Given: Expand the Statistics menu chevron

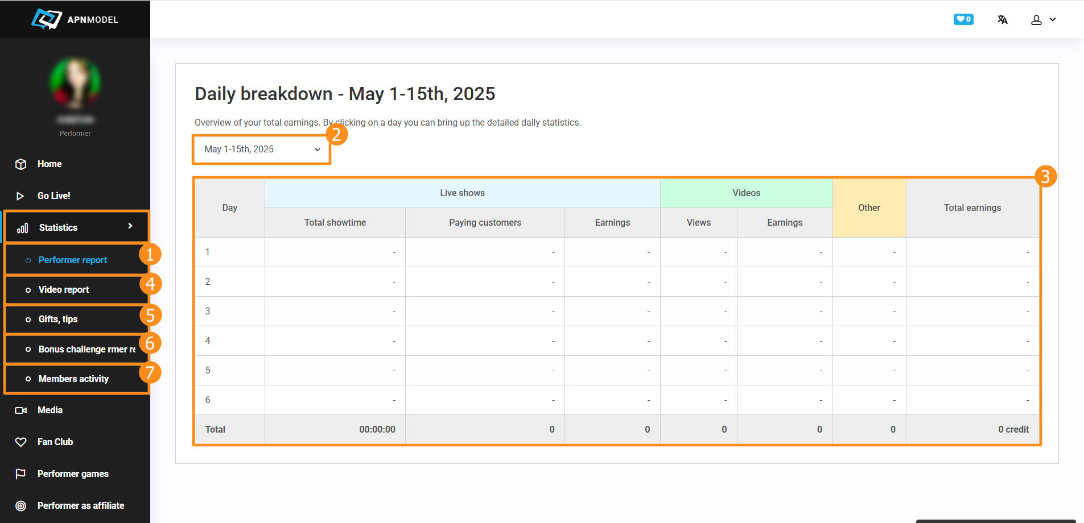Looking at the screenshot, I should coord(130,226).
